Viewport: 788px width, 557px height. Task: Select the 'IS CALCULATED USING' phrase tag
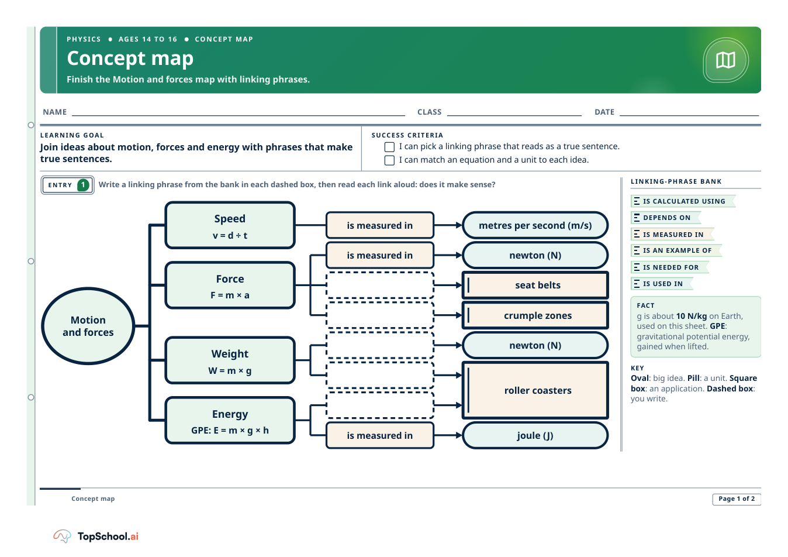coord(683,201)
